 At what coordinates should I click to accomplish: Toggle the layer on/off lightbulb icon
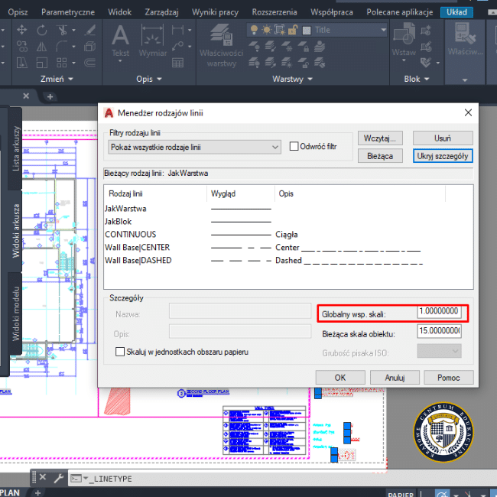tap(254, 30)
